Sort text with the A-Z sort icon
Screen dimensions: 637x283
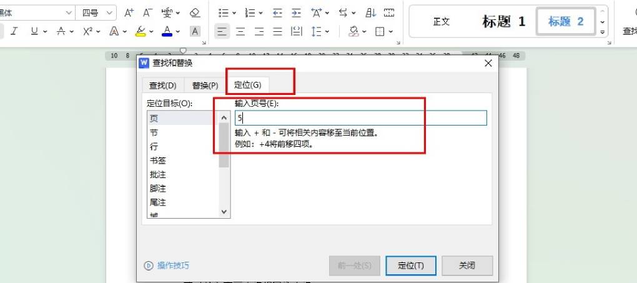click(370, 13)
